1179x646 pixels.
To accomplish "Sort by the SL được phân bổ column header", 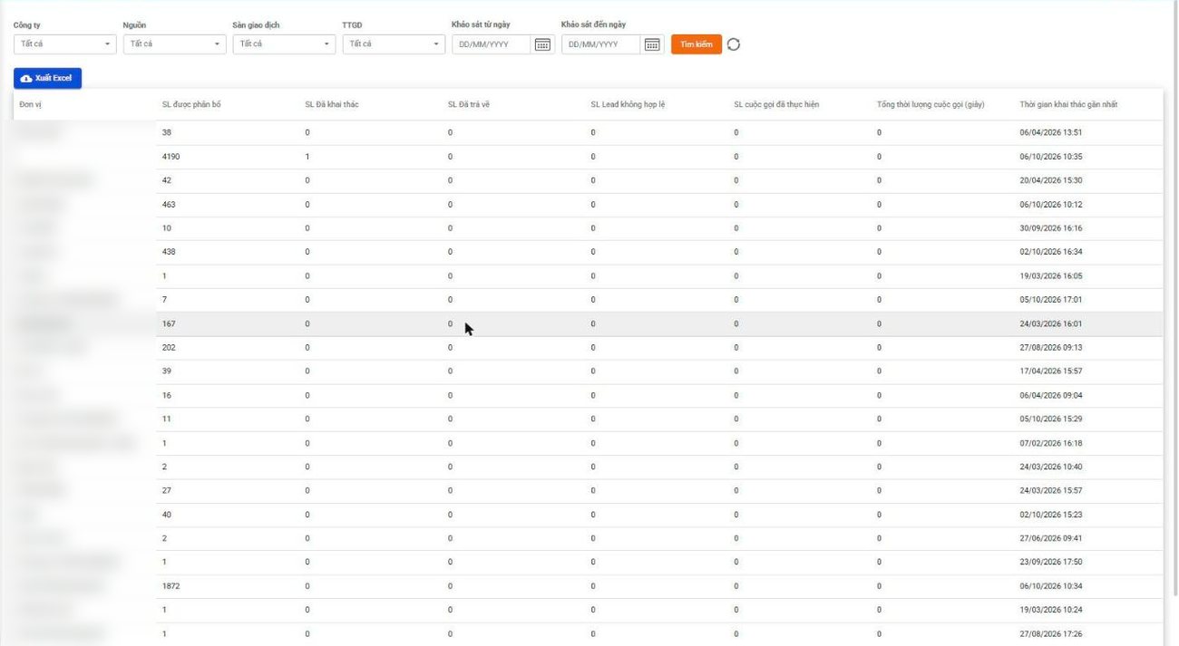I will click(x=191, y=104).
